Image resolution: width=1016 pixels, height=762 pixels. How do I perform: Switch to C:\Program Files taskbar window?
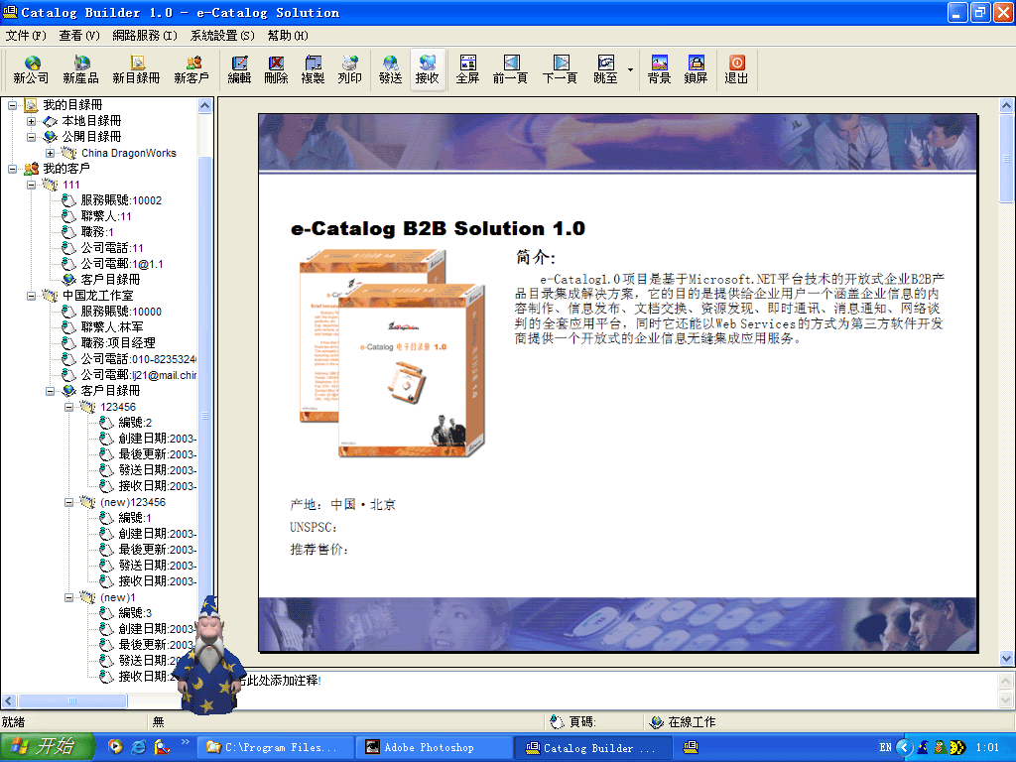[278, 748]
